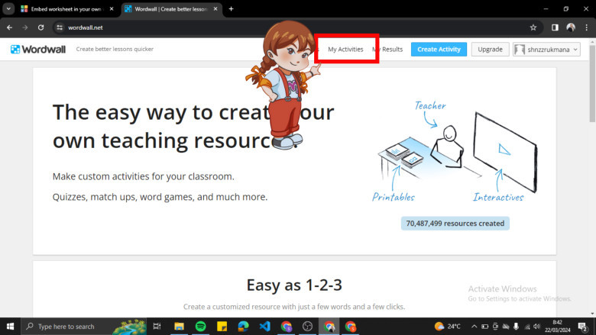Image resolution: width=596 pixels, height=335 pixels.
Task: Show hidden system tray icons
Action: (474, 327)
